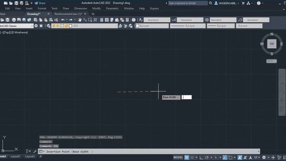
Task: Click the Undo arrow icon
Action: point(63,20)
